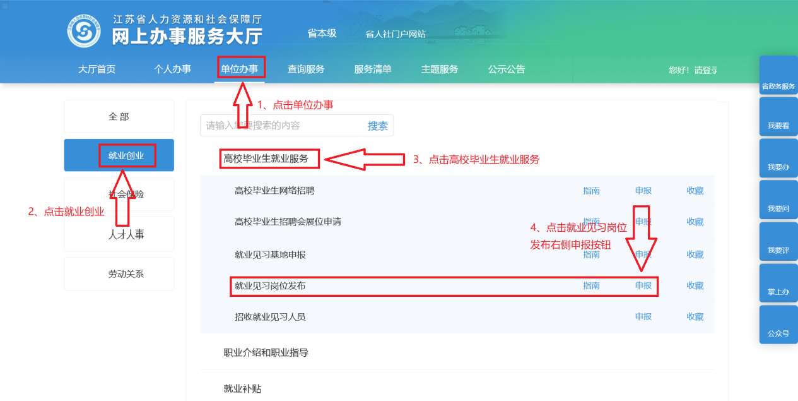Open the 我要看 sidebar button
798x401 pixels.
point(778,117)
